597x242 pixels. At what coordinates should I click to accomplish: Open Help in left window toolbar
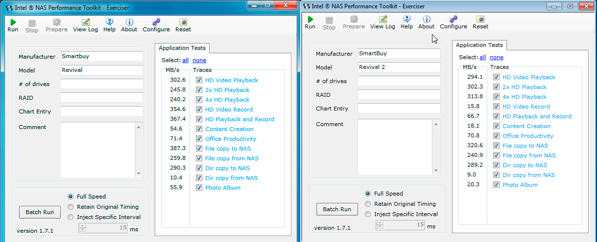110,25
